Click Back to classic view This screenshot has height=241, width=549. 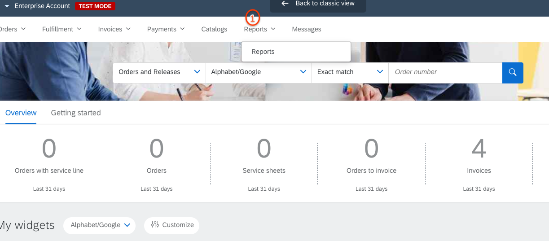[318, 4]
